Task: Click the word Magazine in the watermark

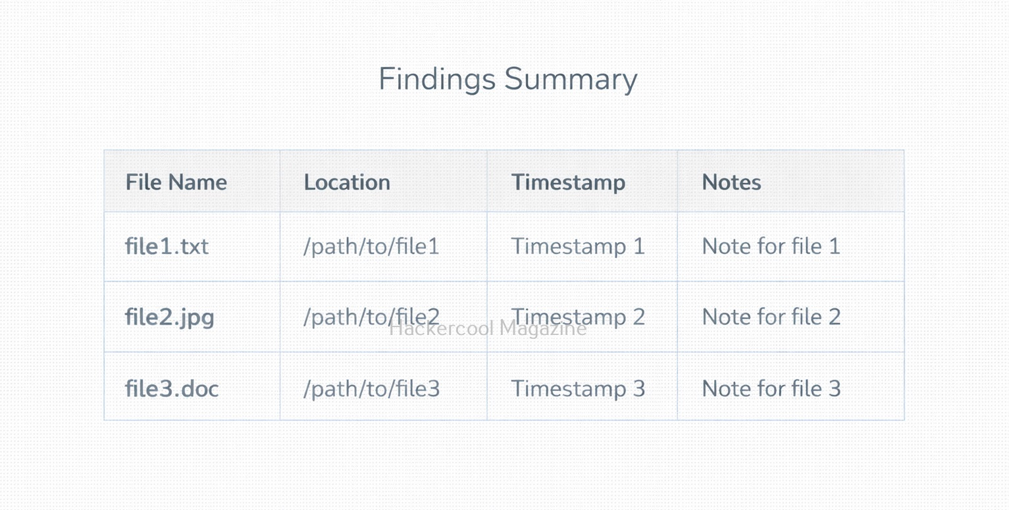Action: tap(542, 328)
